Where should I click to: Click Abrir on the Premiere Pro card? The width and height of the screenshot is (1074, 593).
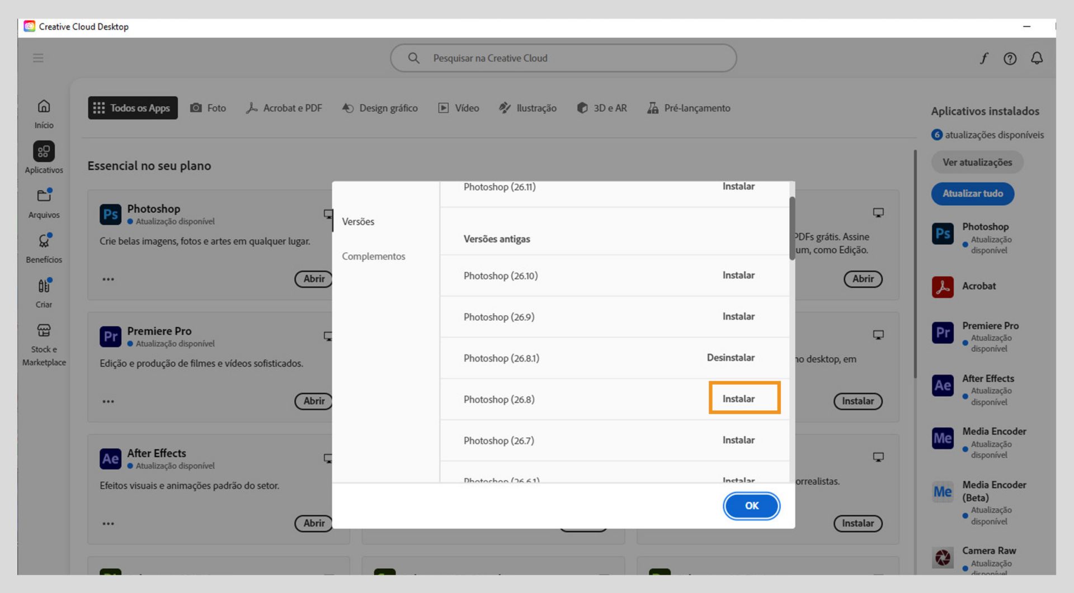(x=314, y=401)
